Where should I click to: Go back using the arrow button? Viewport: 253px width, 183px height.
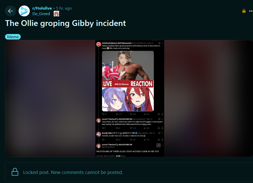pyautogui.click(x=11, y=11)
